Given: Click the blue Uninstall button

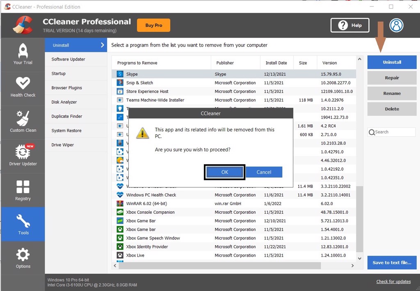Looking at the screenshot, I should click(392, 62).
